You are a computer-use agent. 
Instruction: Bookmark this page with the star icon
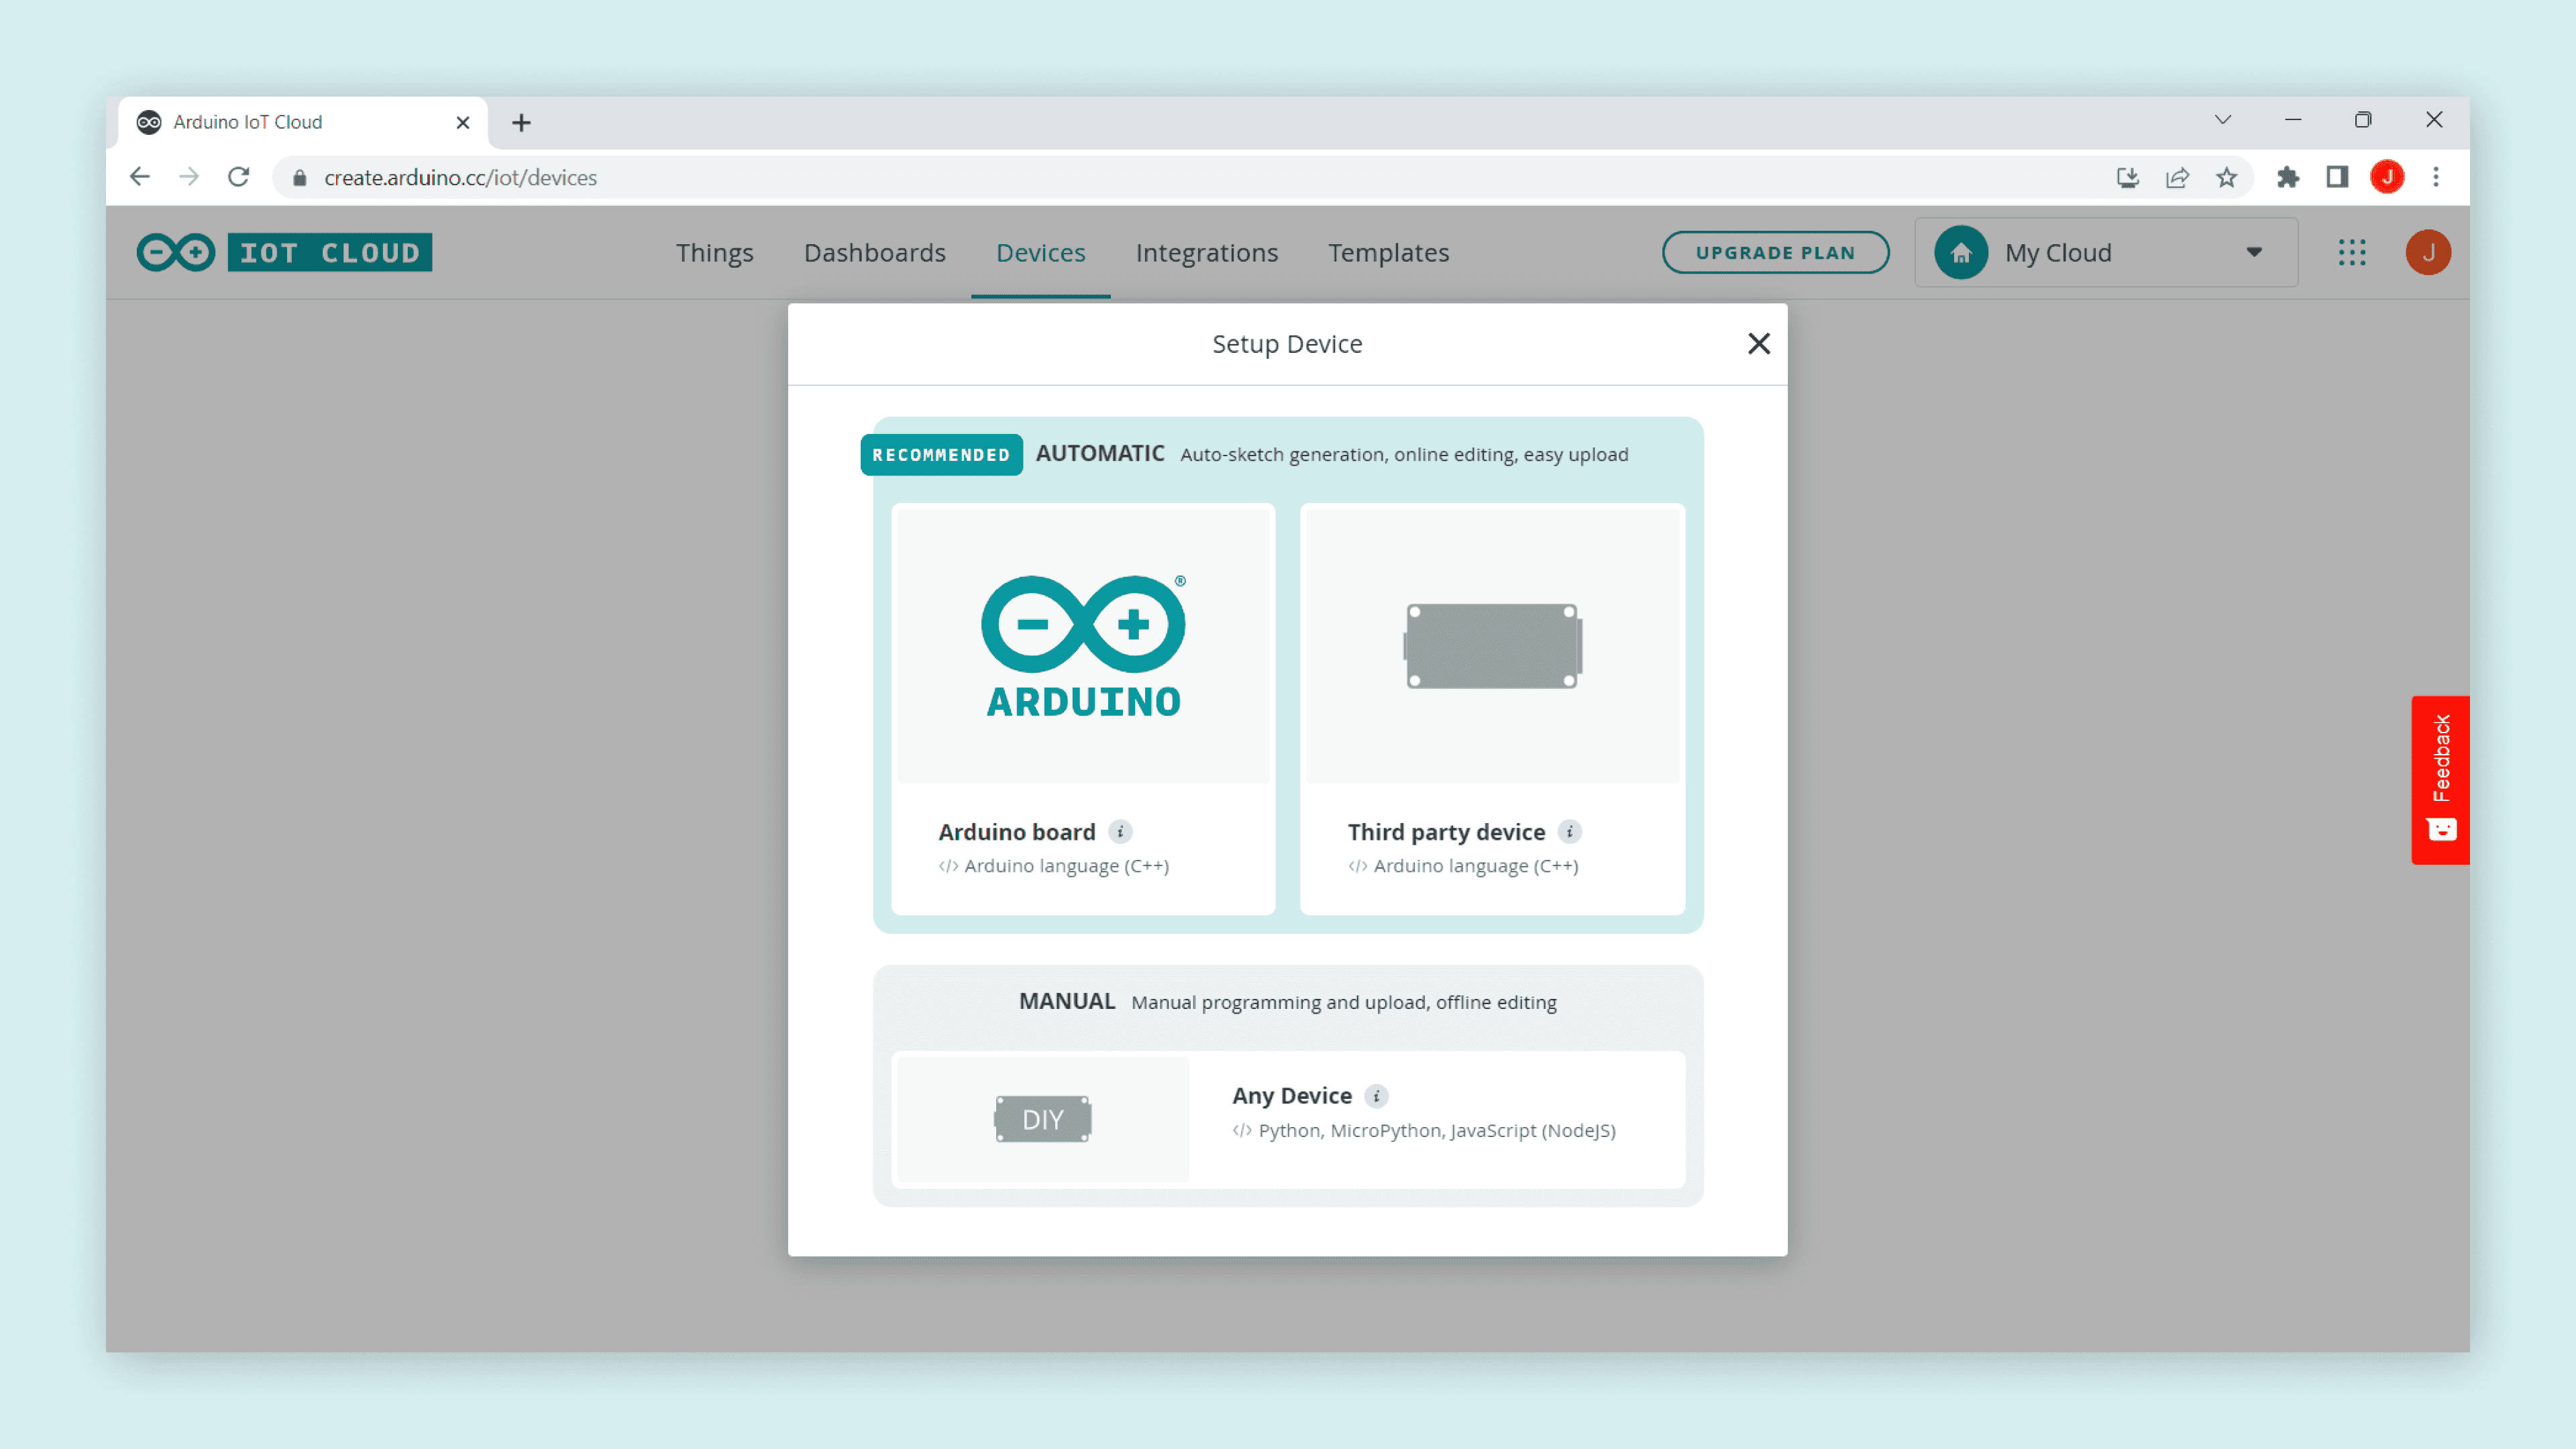(x=2226, y=177)
